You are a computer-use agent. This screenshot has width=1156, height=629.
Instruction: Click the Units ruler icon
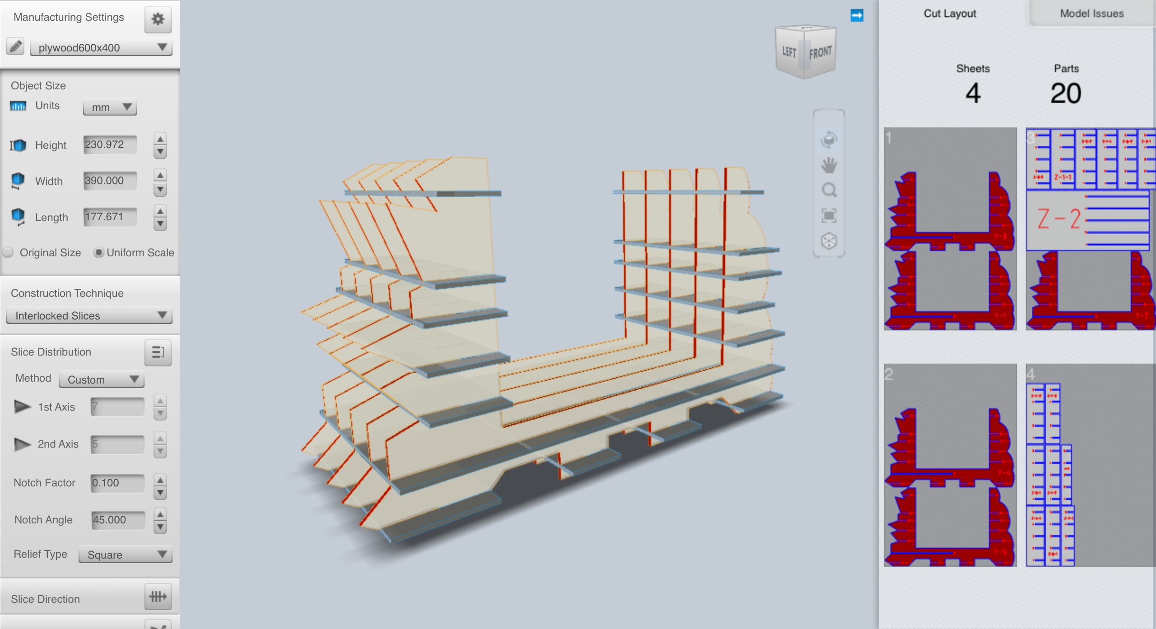pos(18,106)
